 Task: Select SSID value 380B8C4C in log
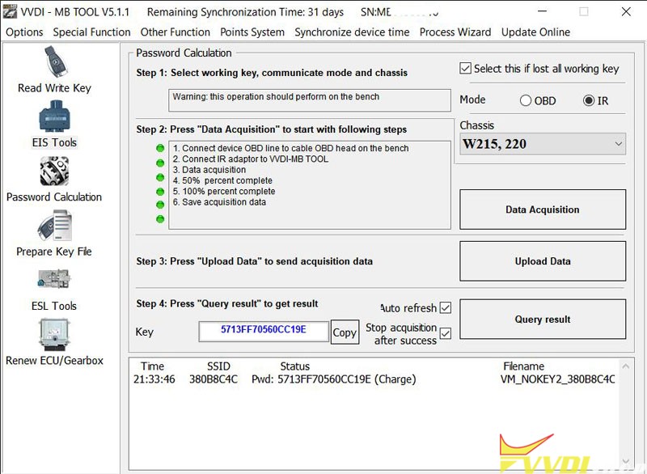point(214,379)
